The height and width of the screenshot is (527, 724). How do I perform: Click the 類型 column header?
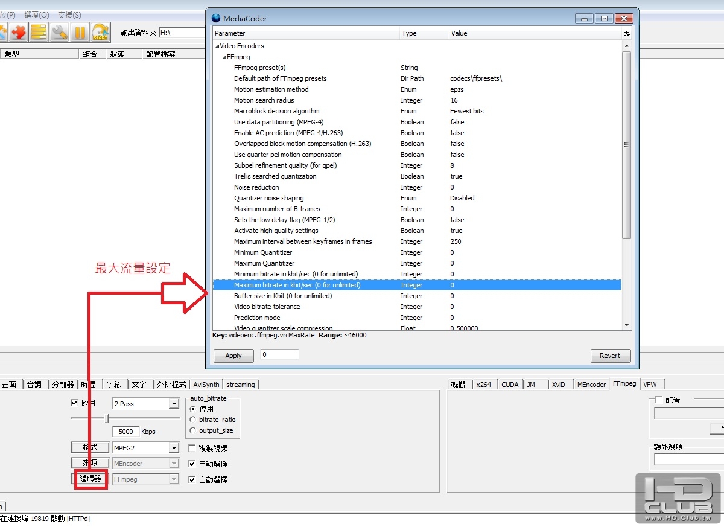coord(40,54)
